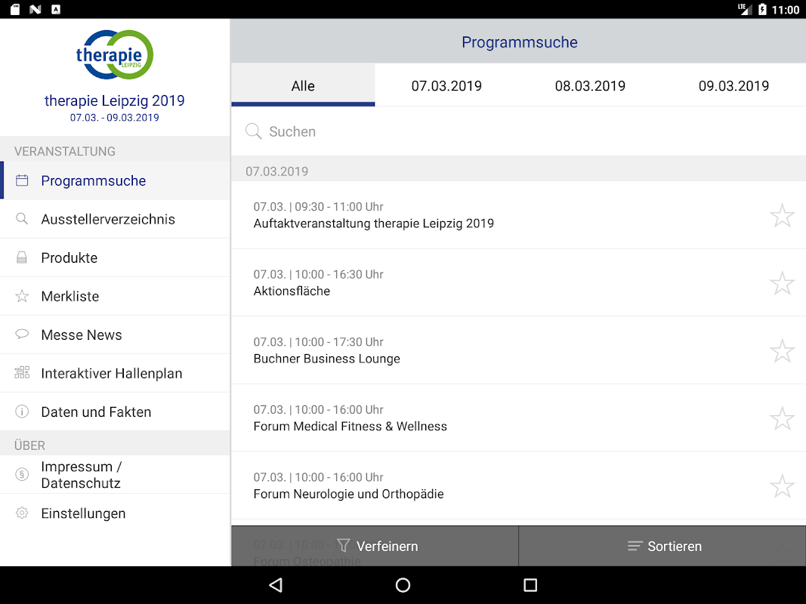This screenshot has height=604, width=806.
Task: Tap the Sortieren button
Action: click(x=662, y=546)
